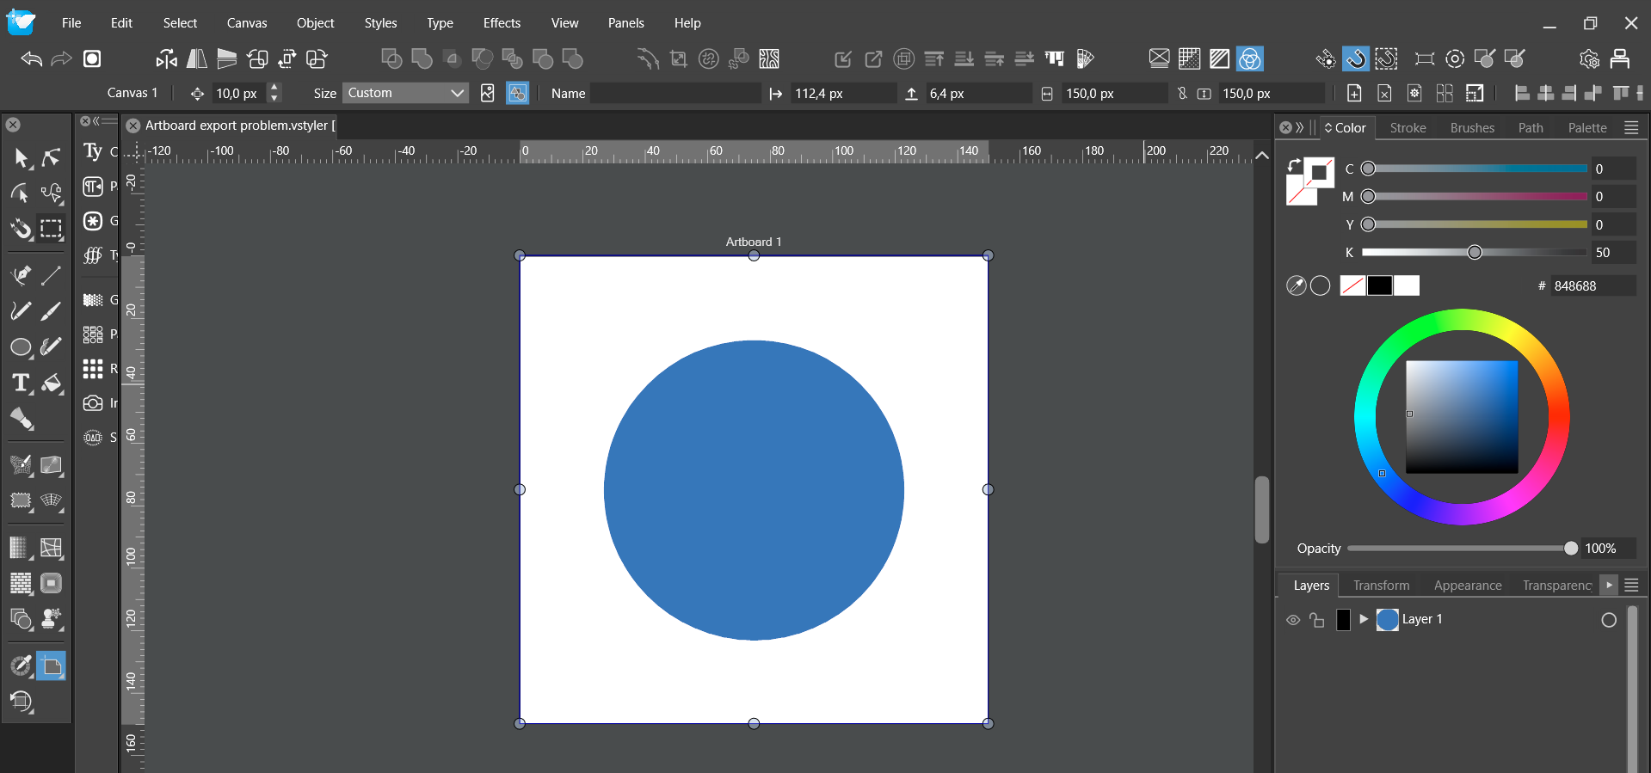The width and height of the screenshot is (1651, 773).
Task: Click the delete artboard icon
Action: click(x=1384, y=93)
